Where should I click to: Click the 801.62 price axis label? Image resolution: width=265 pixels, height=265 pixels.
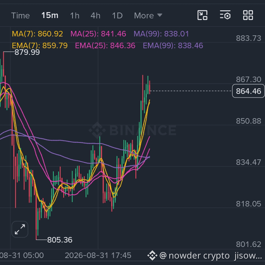tap(248, 244)
